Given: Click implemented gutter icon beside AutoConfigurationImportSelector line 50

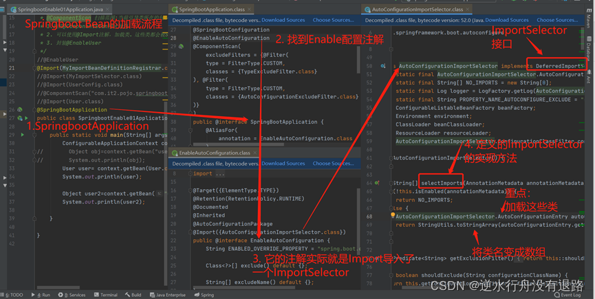Looking at the screenshot, I should coord(383,66).
